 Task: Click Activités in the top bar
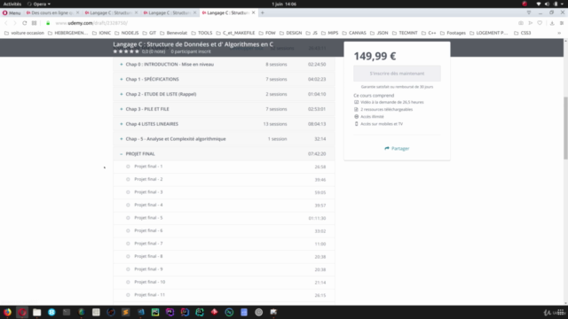[x=12, y=4]
